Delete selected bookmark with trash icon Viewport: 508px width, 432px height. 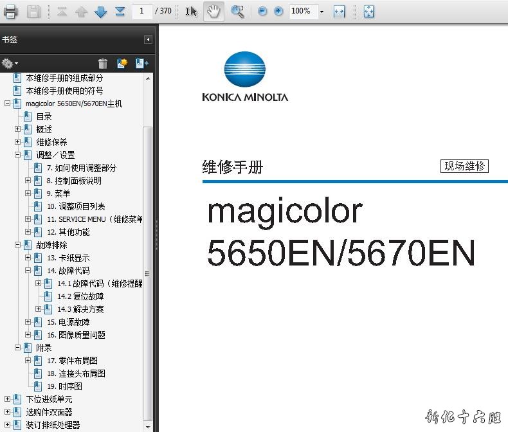[103, 63]
